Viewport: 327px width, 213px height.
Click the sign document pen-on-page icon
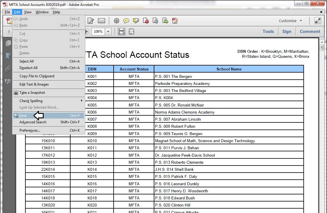pos(91,21)
